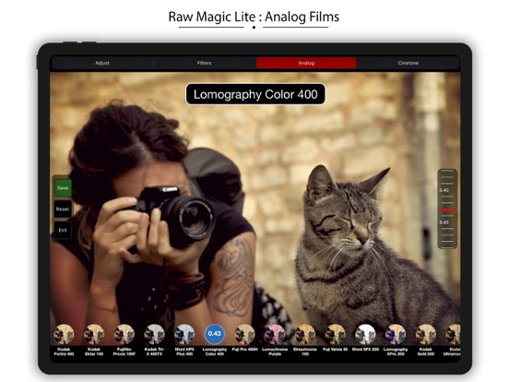Viewport: 509px width, 382px height.
Task: Save the edited photo
Action: (63, 187)
